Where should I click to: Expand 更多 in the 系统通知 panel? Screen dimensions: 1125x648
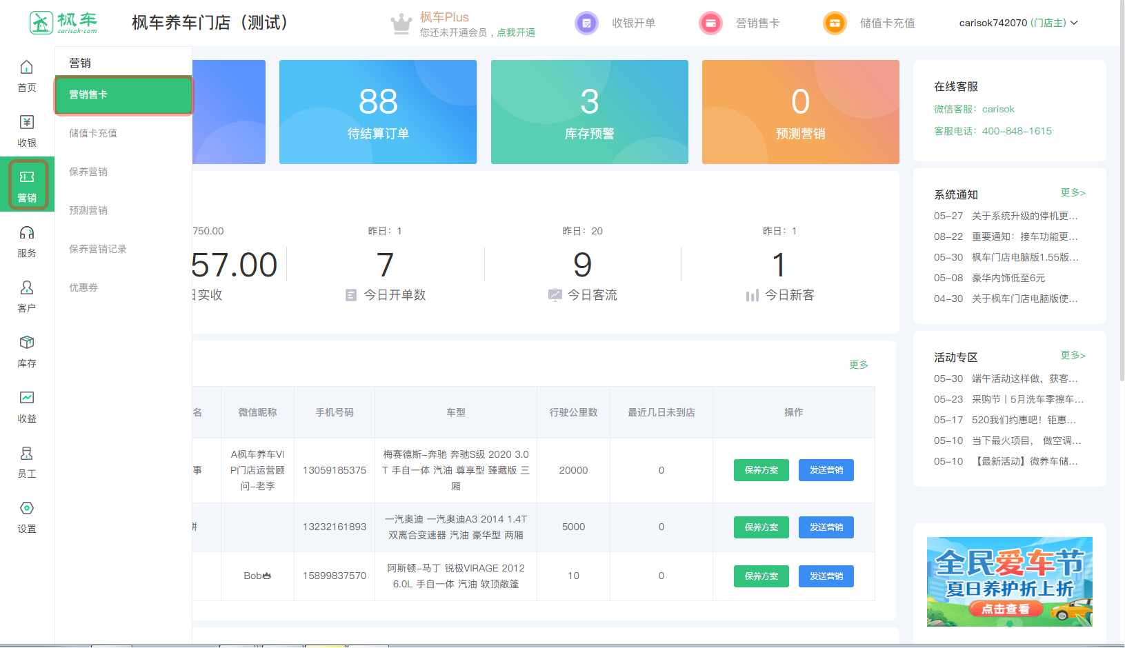click(x=1073, y=193)
